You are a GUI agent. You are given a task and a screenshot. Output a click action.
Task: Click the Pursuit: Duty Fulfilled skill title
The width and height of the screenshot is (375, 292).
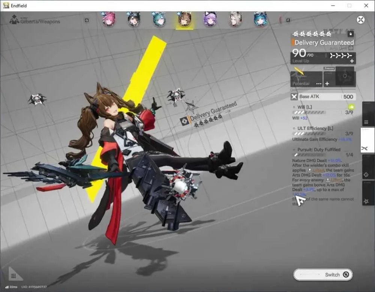[x=319, y=149]
